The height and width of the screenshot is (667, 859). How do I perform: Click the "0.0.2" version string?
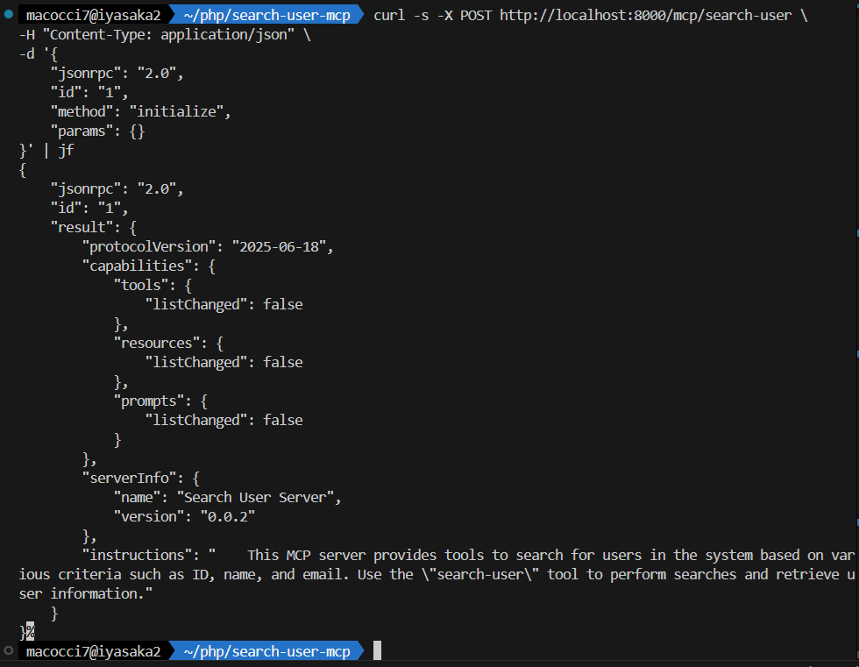click(226, 516)
